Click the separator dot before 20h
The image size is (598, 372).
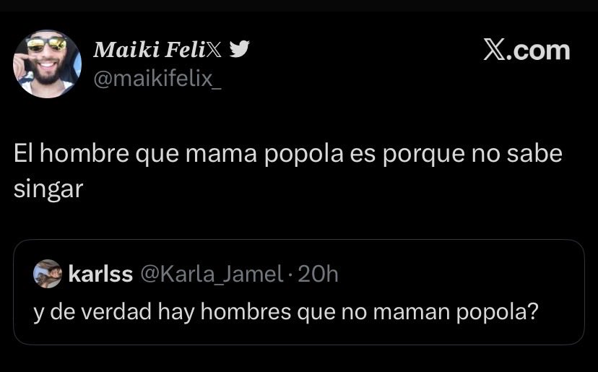(290, 274)
